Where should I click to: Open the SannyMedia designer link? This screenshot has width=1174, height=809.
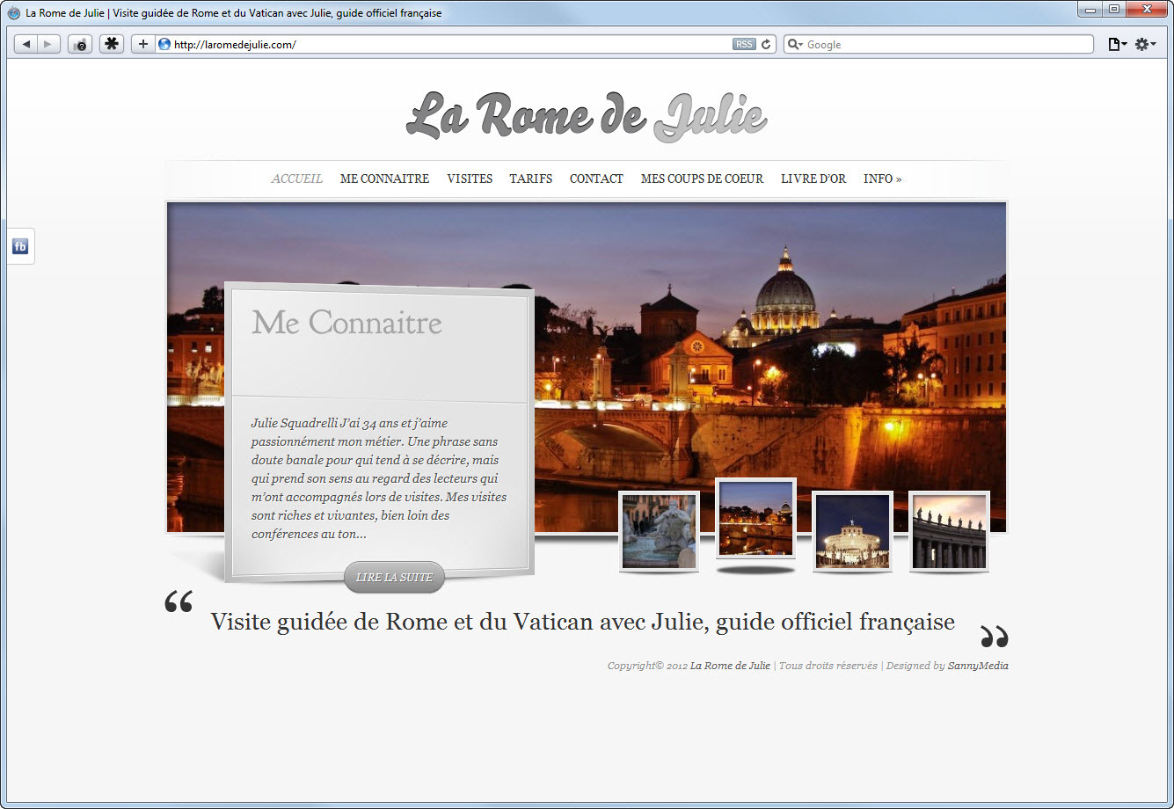click(978, 666)
